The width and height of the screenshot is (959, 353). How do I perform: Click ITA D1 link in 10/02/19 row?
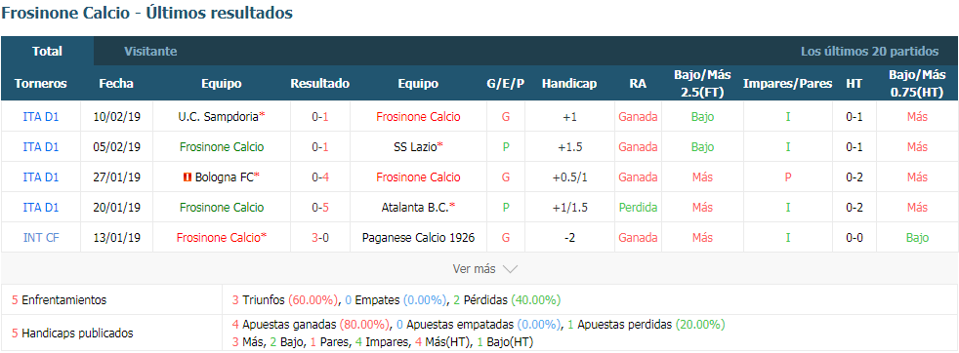click(x=41, y=116)
